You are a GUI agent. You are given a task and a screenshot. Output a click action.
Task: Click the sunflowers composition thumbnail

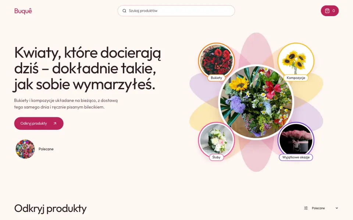click(296, 60)
